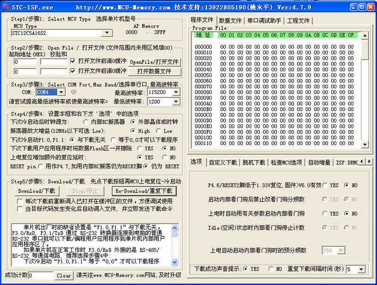Choose YES for P4.6/RESET2脚低于1.33V复位
The width and height of the screenshot is (377, 285).
(325, 185)
